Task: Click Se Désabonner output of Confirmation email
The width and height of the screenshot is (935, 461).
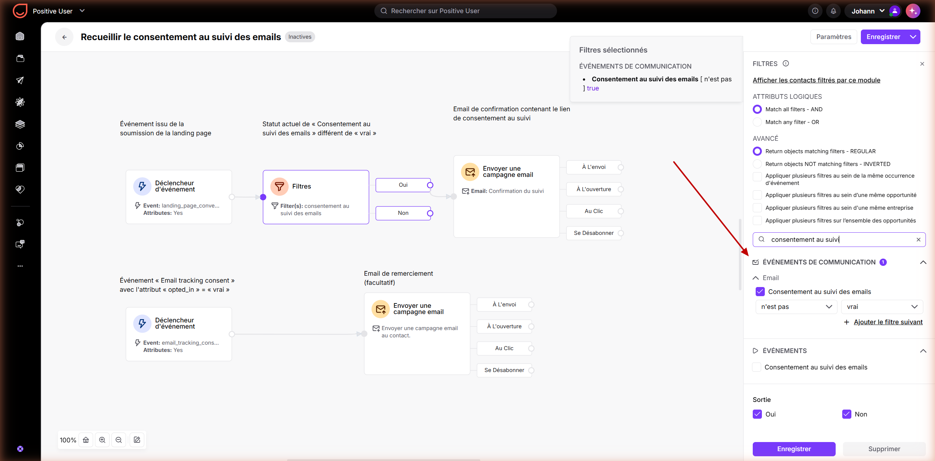Action: point(594,233)
